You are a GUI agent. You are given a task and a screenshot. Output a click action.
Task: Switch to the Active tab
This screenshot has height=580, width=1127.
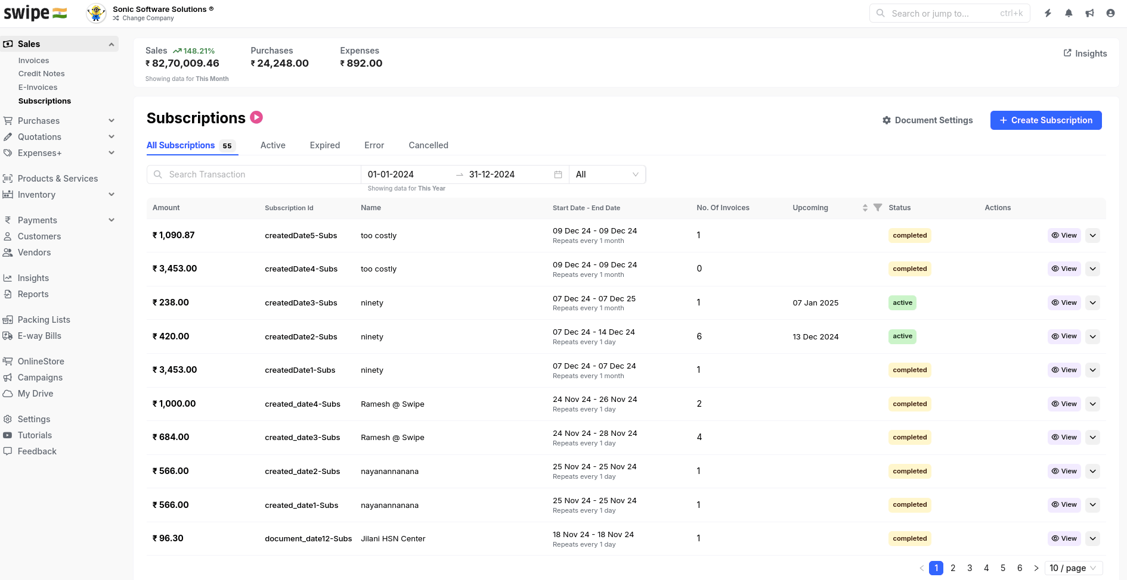(x=273, y=145)
